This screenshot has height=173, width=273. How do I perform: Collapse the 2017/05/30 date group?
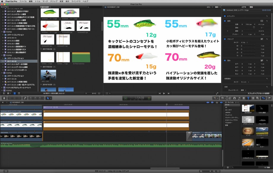point(41,49)
